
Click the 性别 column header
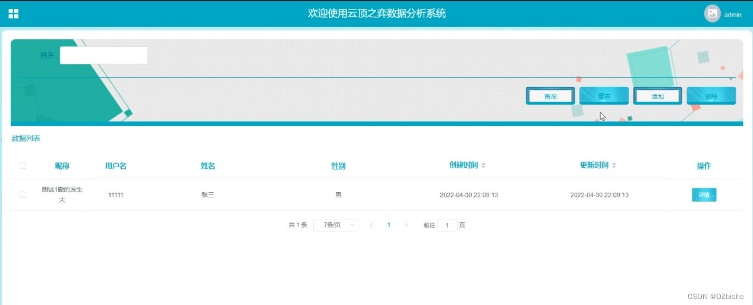tap(338, 166)
